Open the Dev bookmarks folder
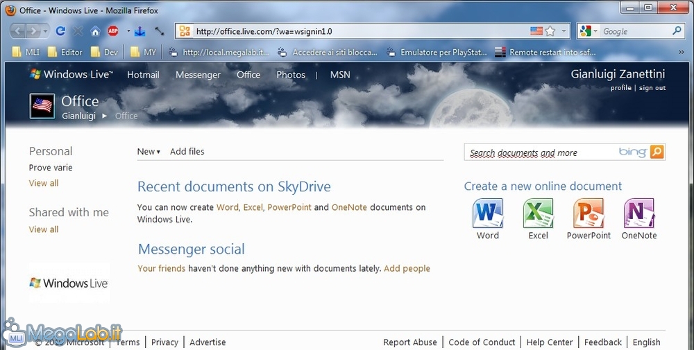The image size is (694, 350). click(x=105, y=52)
